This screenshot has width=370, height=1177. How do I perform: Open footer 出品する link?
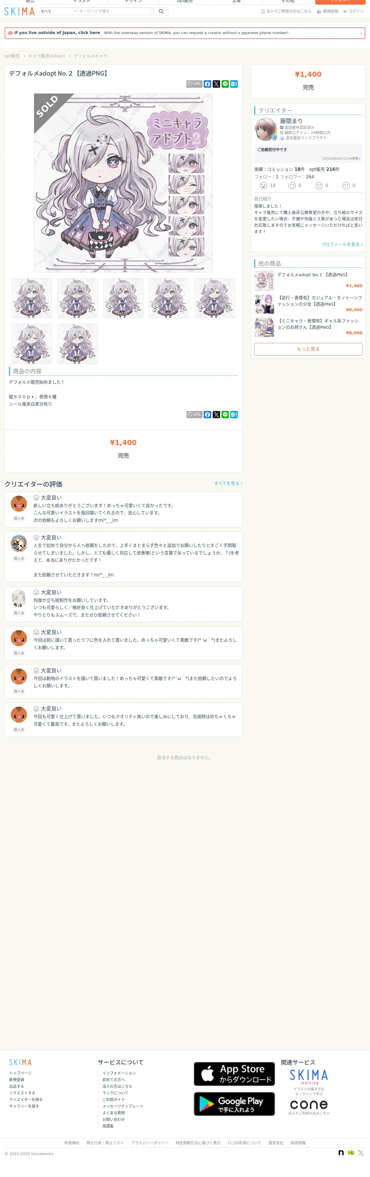click(x=16, y=1087)
